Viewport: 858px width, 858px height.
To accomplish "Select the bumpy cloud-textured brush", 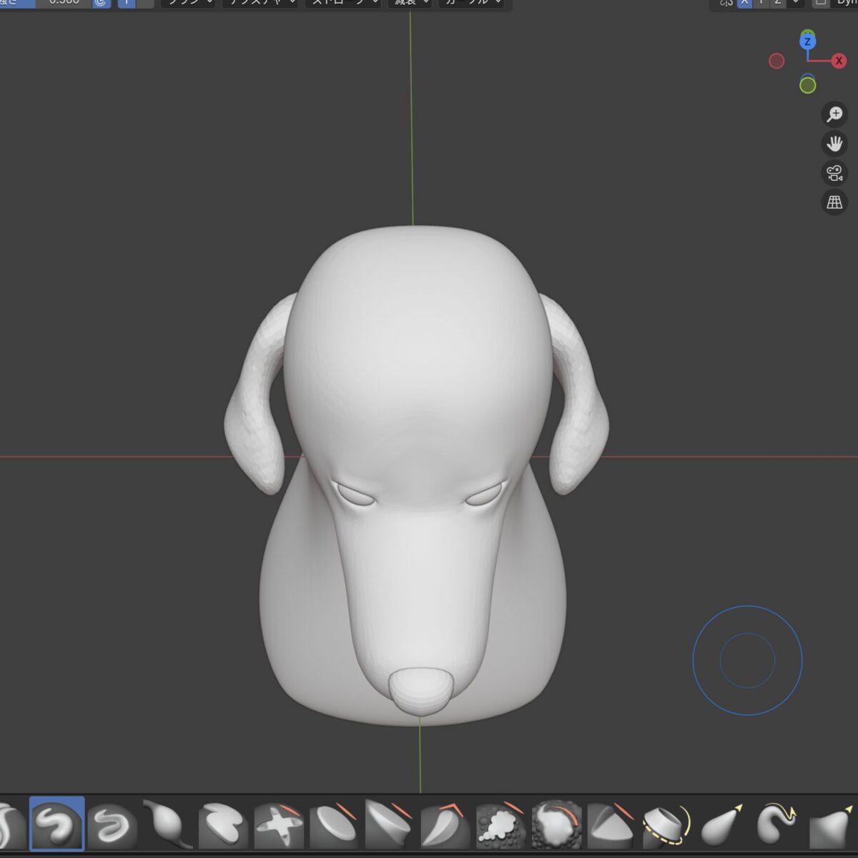I will (500, 825).
